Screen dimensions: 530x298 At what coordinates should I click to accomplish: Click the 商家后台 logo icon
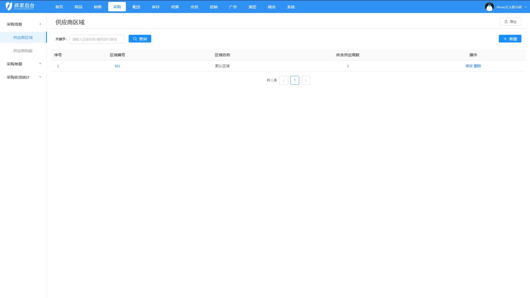(x=9, y=6)
